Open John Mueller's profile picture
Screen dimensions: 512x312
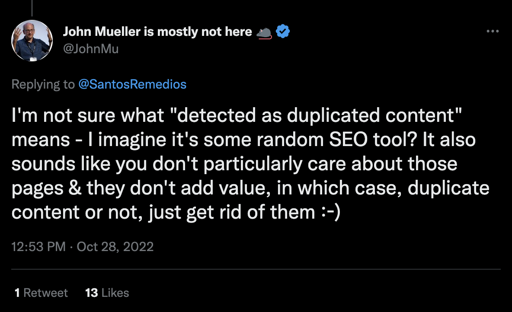(x=32, y=40)
